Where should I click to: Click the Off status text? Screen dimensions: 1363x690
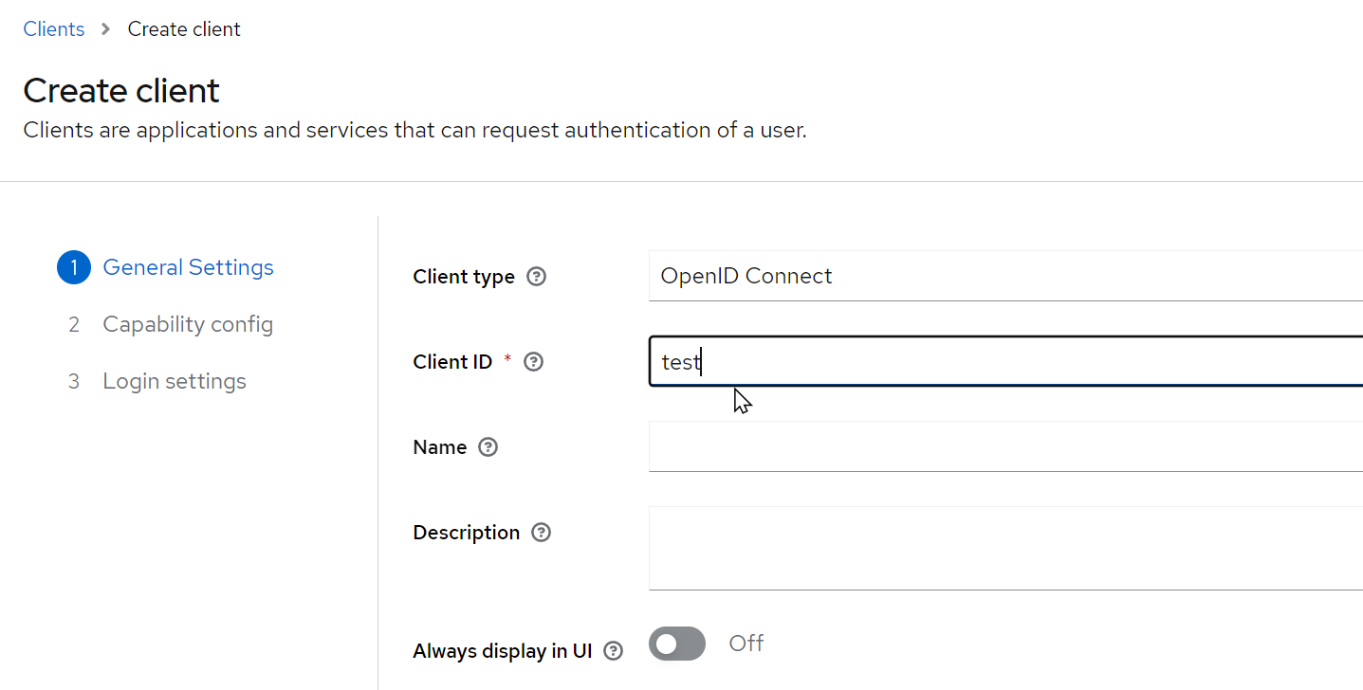point(746,644)
